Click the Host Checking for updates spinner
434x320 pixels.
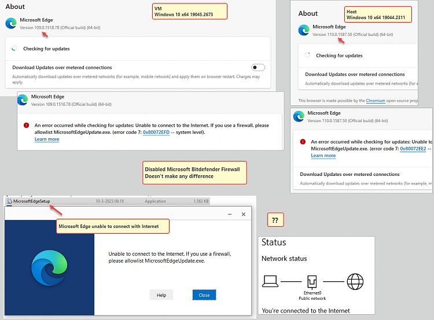[307, 55]
